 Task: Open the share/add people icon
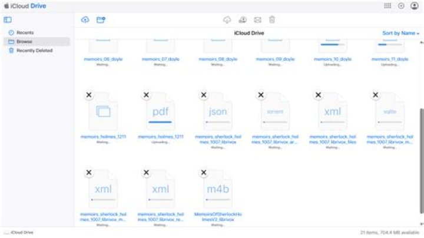click(243, 20)
